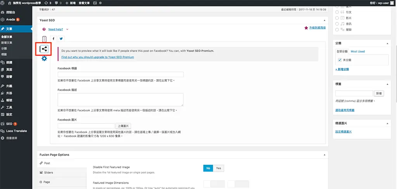Image resolution: width=397 pixels, height=189 pixels.
Task: Click 設定精選圖片 link
Action: [x=343, y=131]
